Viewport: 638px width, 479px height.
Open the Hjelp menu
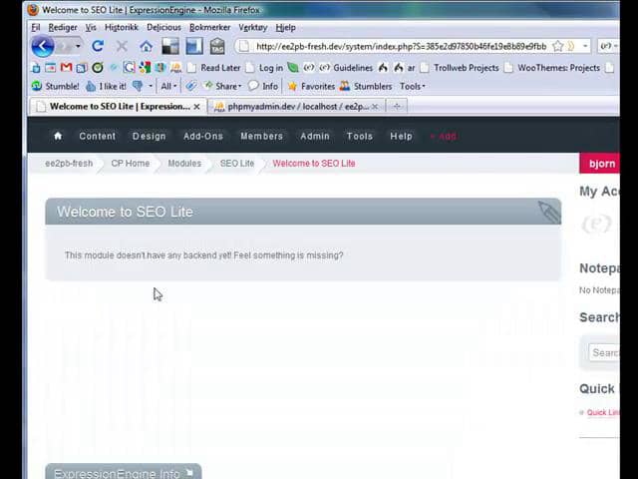pos(286,27)
